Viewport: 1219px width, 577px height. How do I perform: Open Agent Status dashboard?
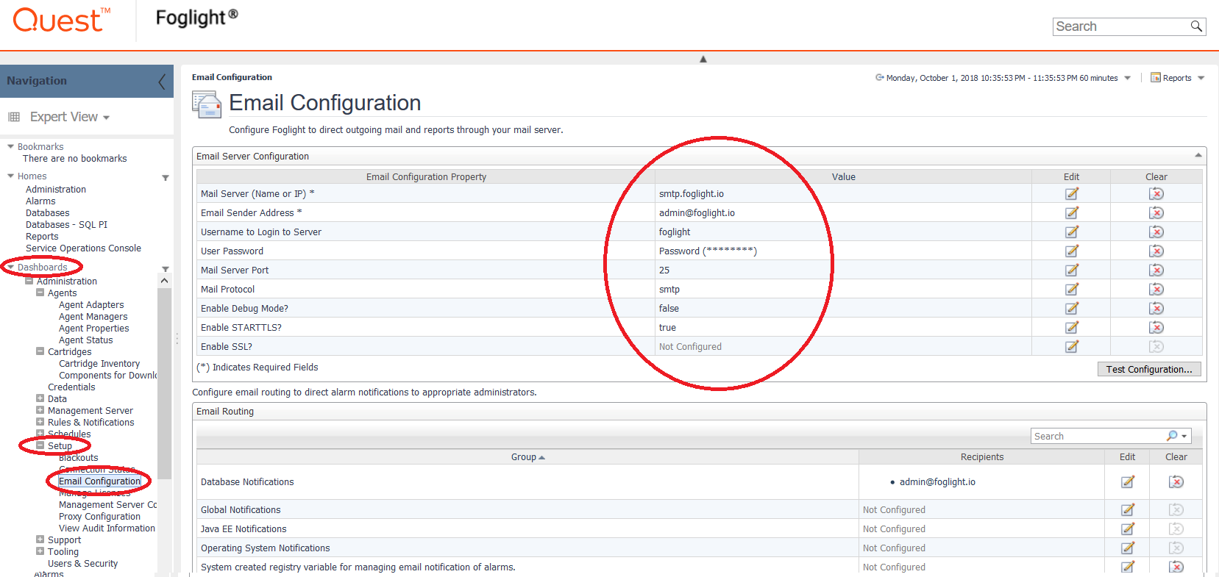point(85,340)
